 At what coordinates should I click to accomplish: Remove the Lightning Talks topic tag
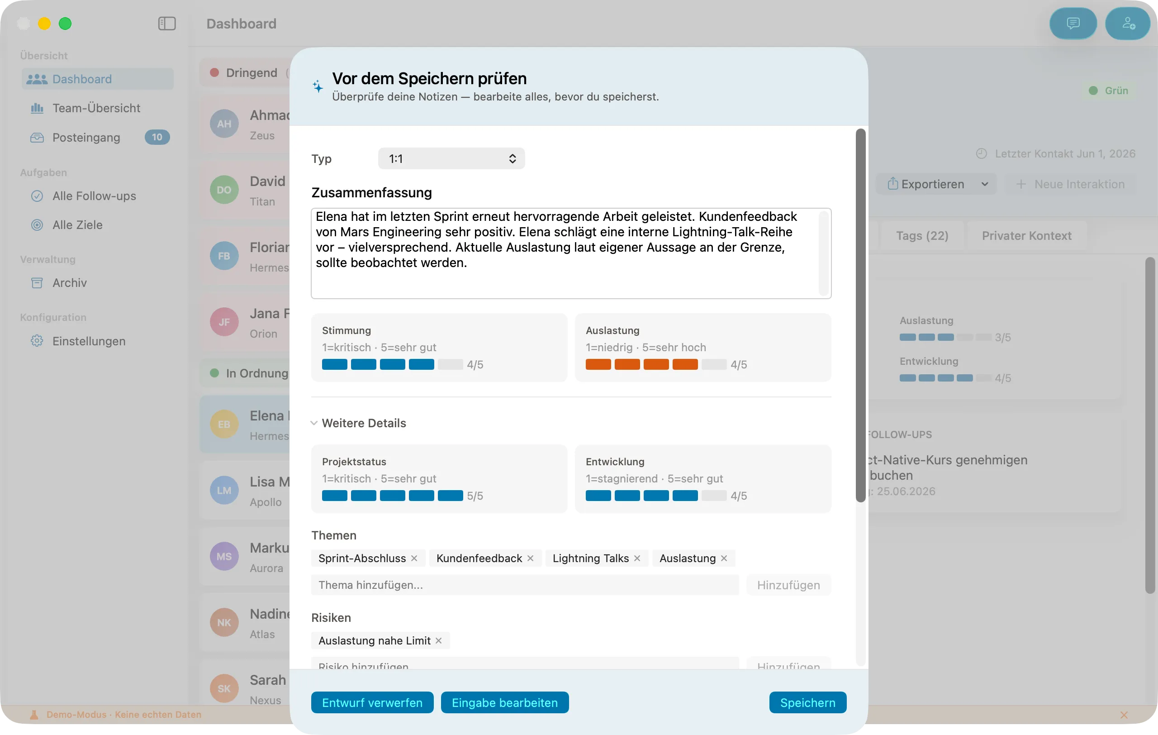click(637, 558)
